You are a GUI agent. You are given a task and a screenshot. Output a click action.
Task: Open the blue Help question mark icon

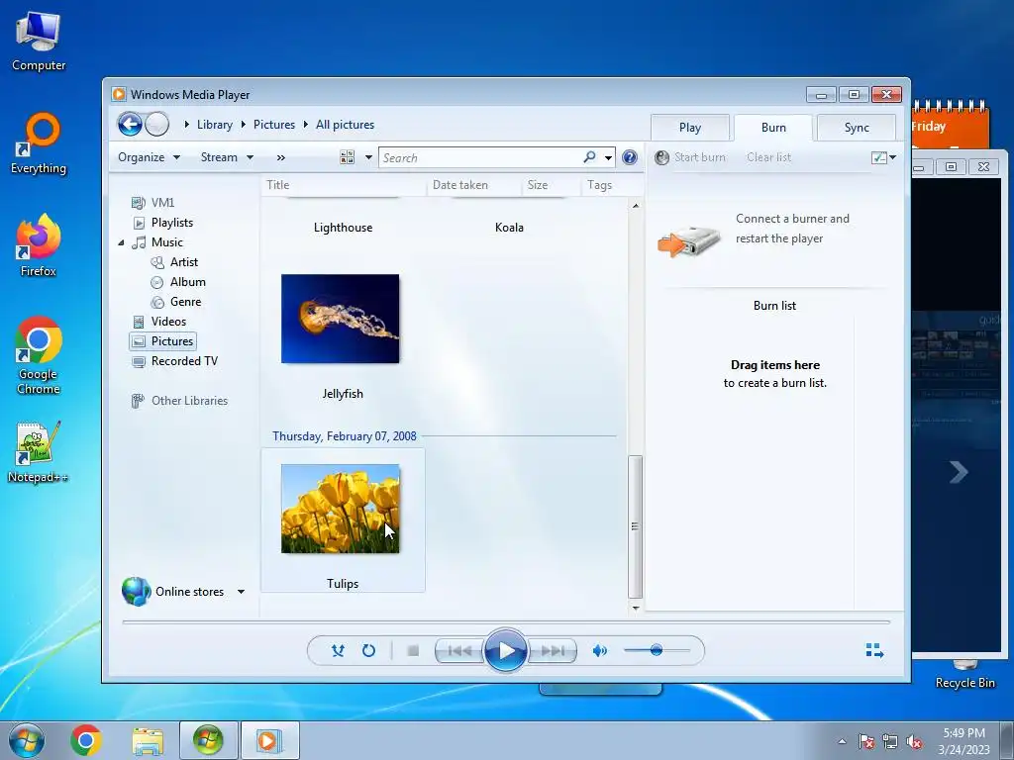tap(629, 157)
